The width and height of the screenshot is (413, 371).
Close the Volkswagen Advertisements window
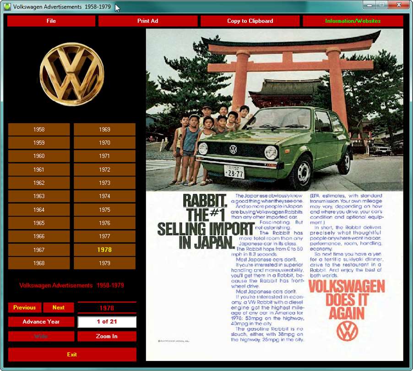(398, 5)
